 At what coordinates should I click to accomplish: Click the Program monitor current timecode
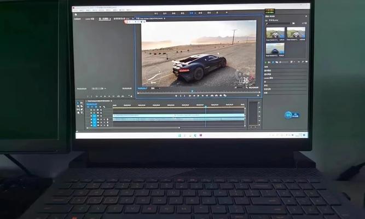[143, 88]
